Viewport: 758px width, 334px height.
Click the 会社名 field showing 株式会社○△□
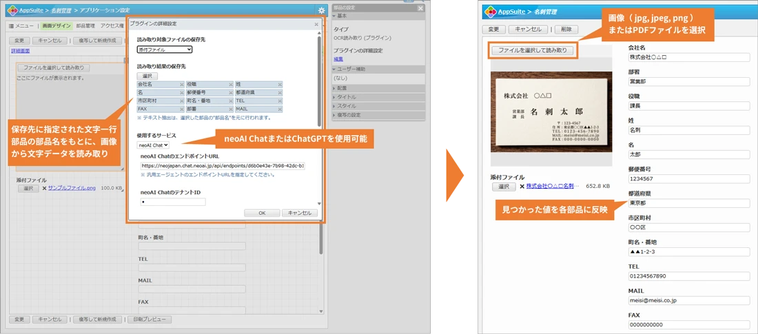point(689,57)
